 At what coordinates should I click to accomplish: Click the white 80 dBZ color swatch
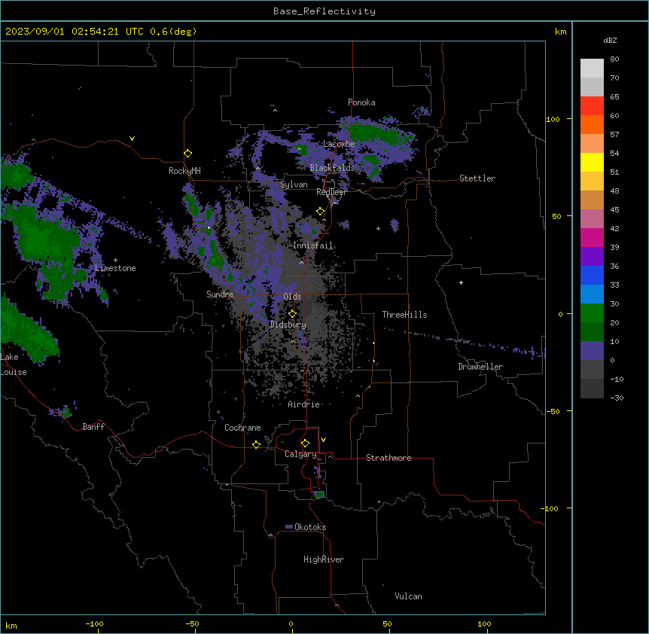(592, 69)
